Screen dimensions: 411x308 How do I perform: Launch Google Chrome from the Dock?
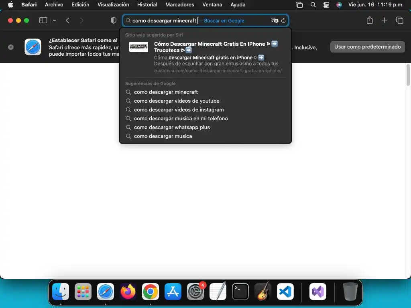(151, 292)
